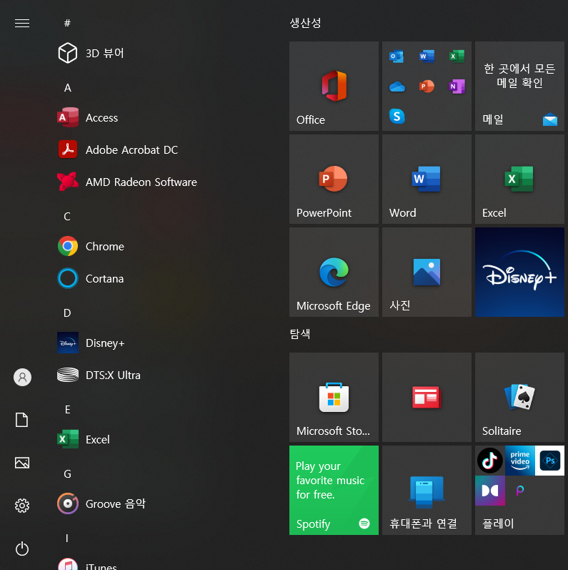Viewport: 568px width, 570px height.
Task: Open Dolby icon in 플레이 tile
Action: (490, 491)
